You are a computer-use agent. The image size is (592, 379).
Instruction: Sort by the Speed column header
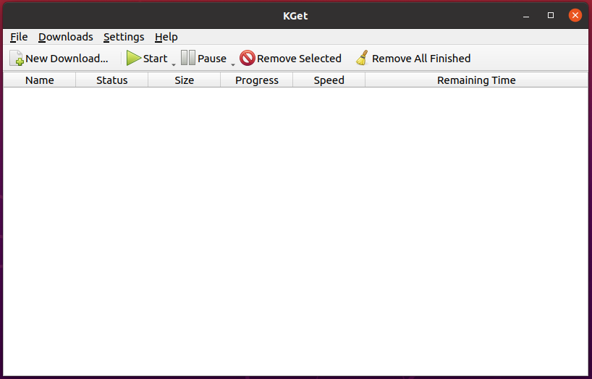pos(329,80)
